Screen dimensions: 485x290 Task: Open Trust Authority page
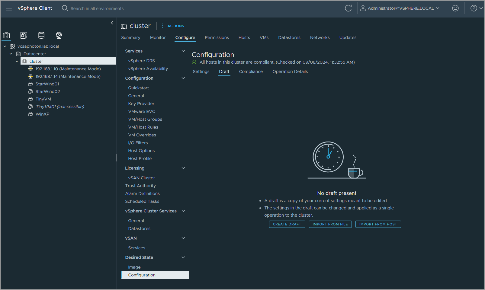coord(140,186)
